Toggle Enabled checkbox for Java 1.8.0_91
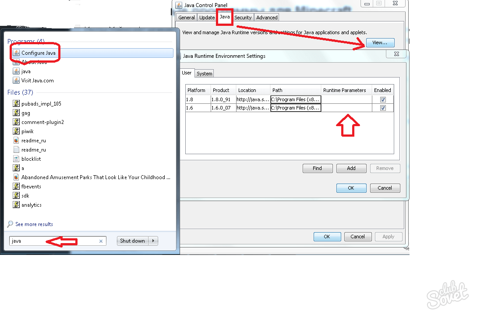The width and height of the screenshot is (484, 325). pos(383,99)
